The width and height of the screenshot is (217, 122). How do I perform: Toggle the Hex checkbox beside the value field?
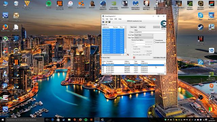click(x=130, y=32)
